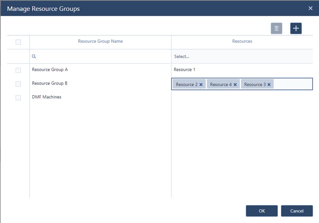Click the Resource 2 tag label
Image resolution: width=319 pixels, height=223 pixels.
[187, 85]
